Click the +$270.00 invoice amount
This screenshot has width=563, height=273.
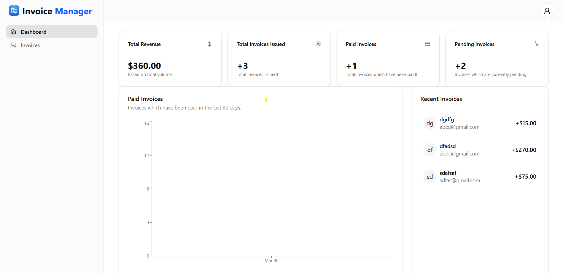coord(524,150)
